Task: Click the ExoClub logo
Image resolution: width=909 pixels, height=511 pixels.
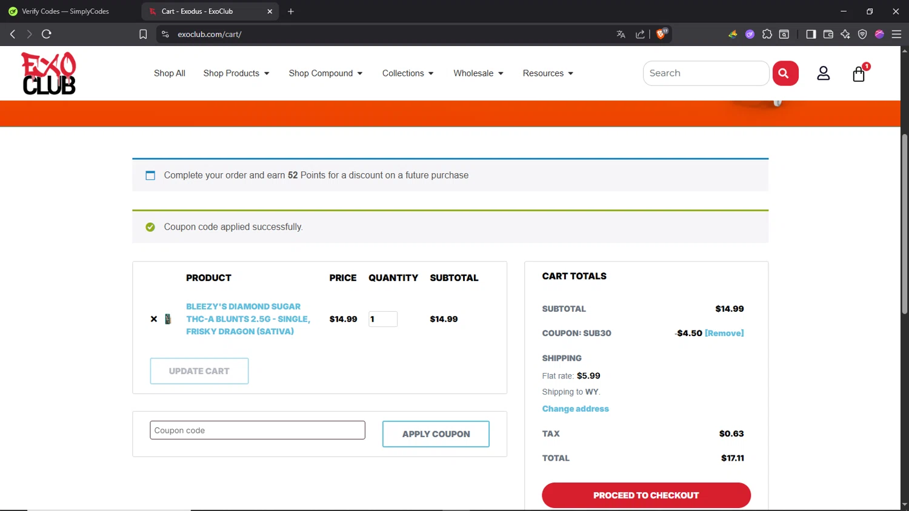Action: 48,73
